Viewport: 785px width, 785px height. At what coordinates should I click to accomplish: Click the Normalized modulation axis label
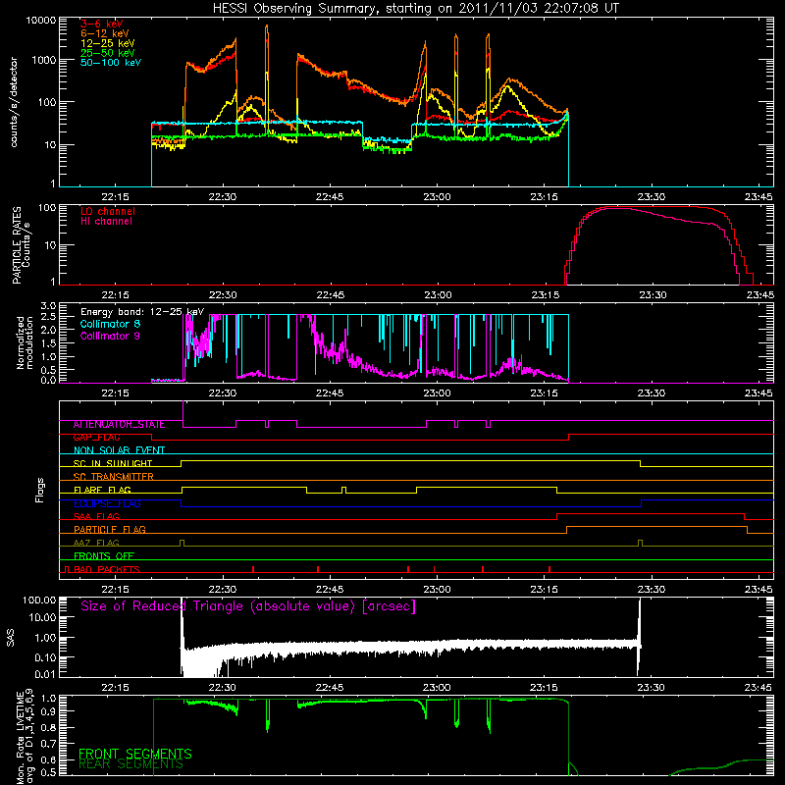click(25, 342)
